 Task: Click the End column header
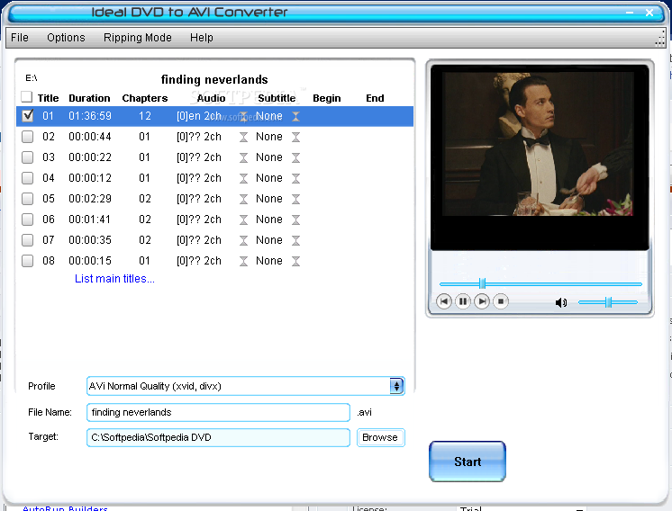(x=375, y=98)
